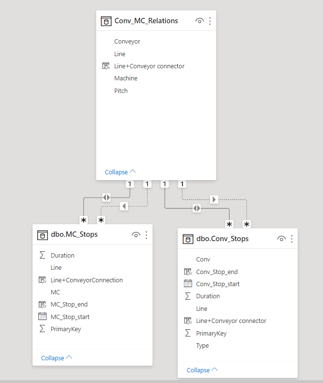The width and height of the screenshot is (323, 383).
Task: Click calculated icon beside Line+Conveyor connector in Conv_Stops
Action: coord(188,321)
